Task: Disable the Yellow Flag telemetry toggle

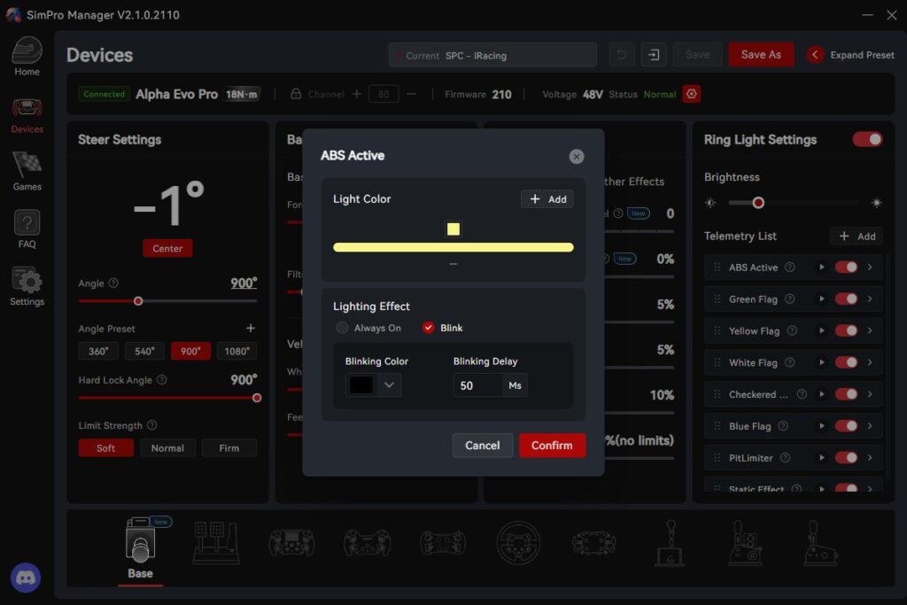Action: (846, 331)
